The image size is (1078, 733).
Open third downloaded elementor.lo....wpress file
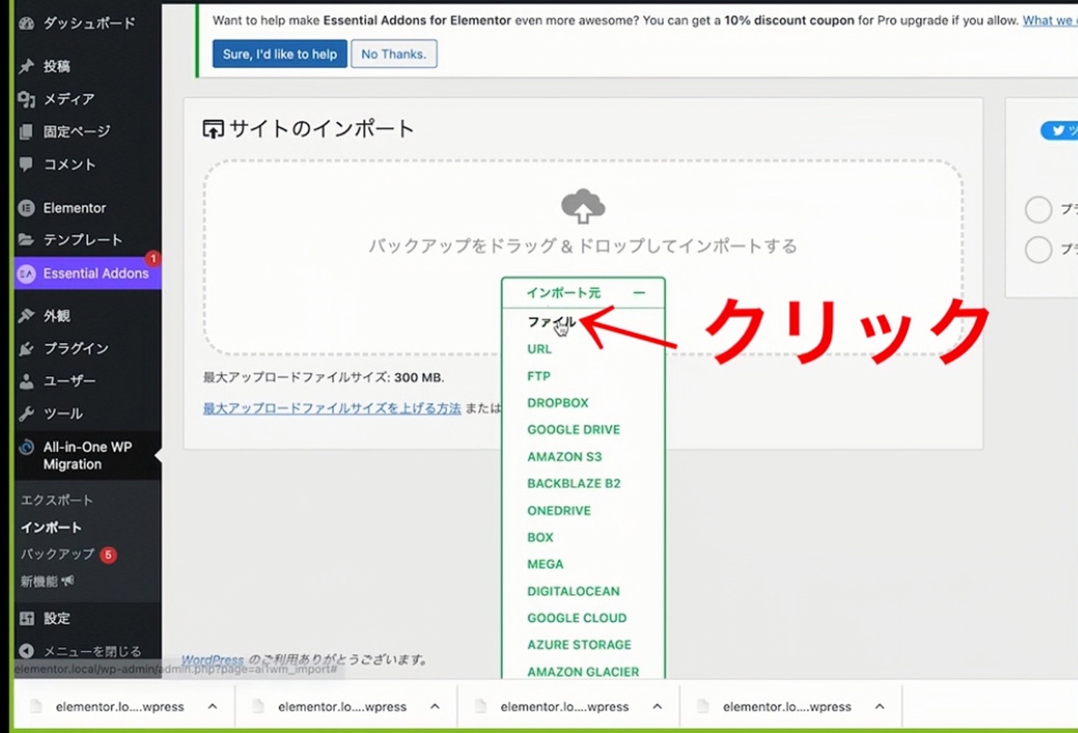[x=564, y=707]
